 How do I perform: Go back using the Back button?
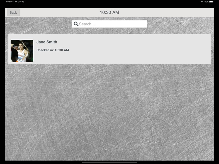click(13, 13)
